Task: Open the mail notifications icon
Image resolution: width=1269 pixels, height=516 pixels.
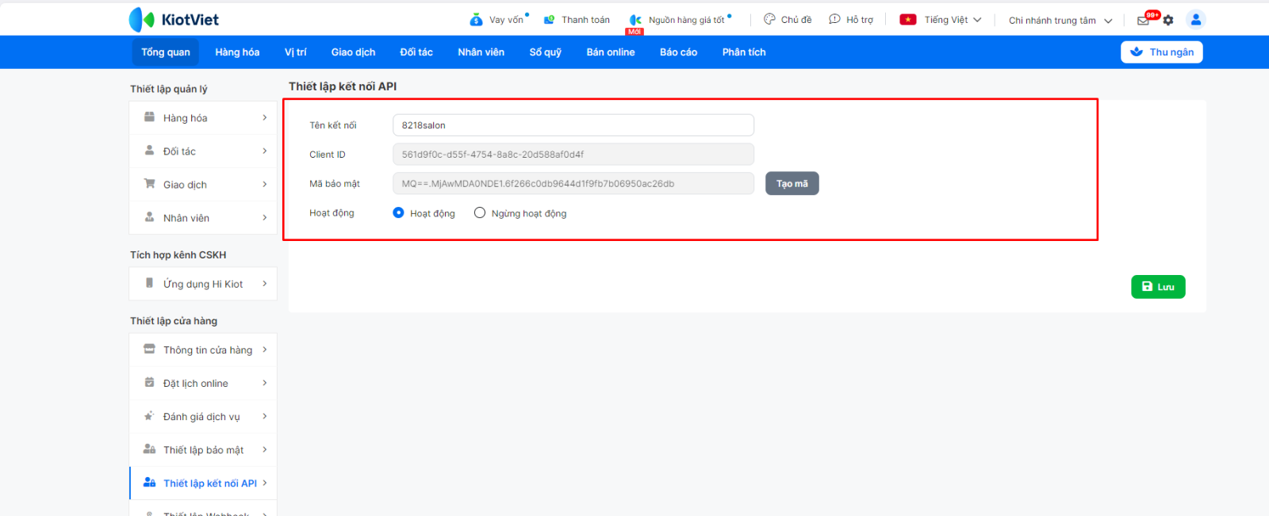Action: 1143,21
